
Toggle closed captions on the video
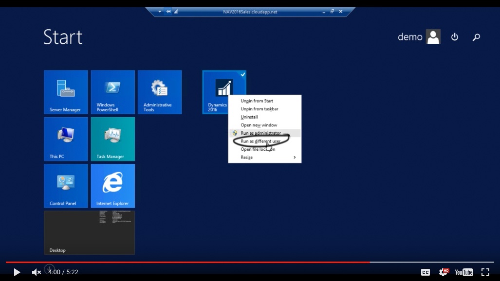tap(425, 272)
